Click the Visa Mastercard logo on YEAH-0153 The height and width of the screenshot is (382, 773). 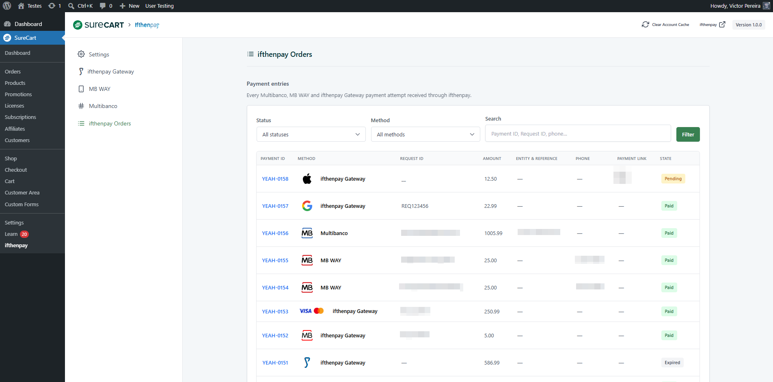coord(312,311)
